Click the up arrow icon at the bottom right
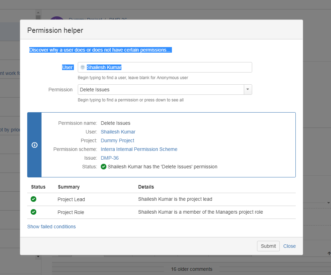The width and height of the screenshot is (331, 275). pyautogui.click(x=329, y=253)
